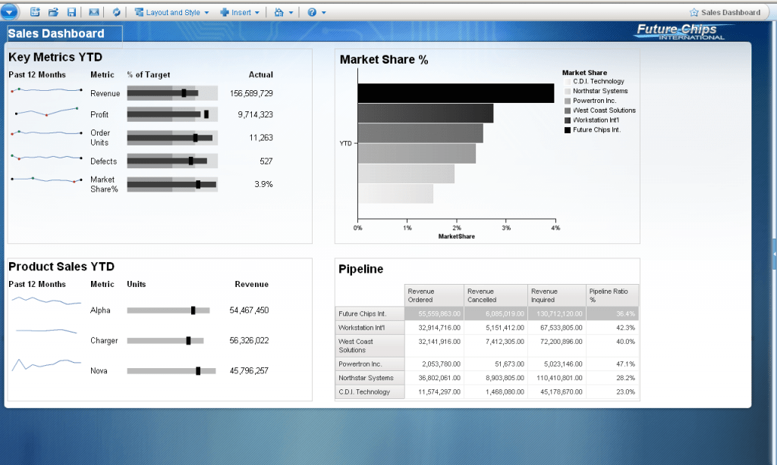Click the Profit bullet gauge bar

[172, 114]
